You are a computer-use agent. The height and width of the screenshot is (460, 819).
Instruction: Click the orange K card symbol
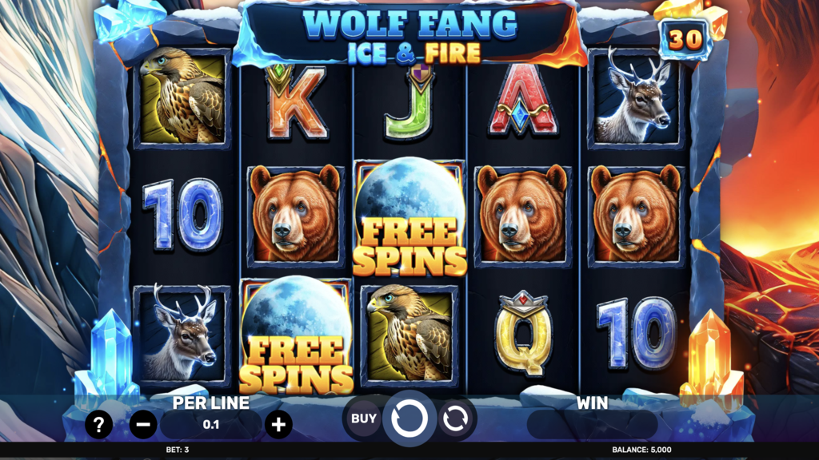pos(296,101)
